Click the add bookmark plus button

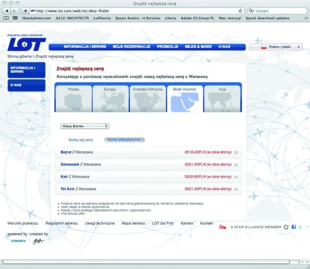[25, 11]
